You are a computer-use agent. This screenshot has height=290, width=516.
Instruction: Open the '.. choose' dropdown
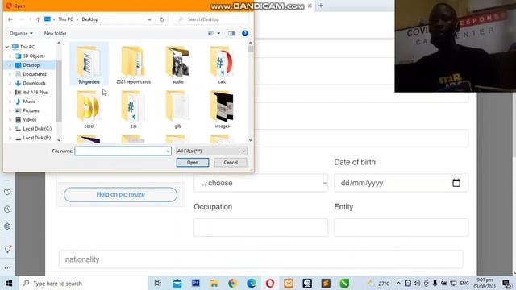pos(261,183)
